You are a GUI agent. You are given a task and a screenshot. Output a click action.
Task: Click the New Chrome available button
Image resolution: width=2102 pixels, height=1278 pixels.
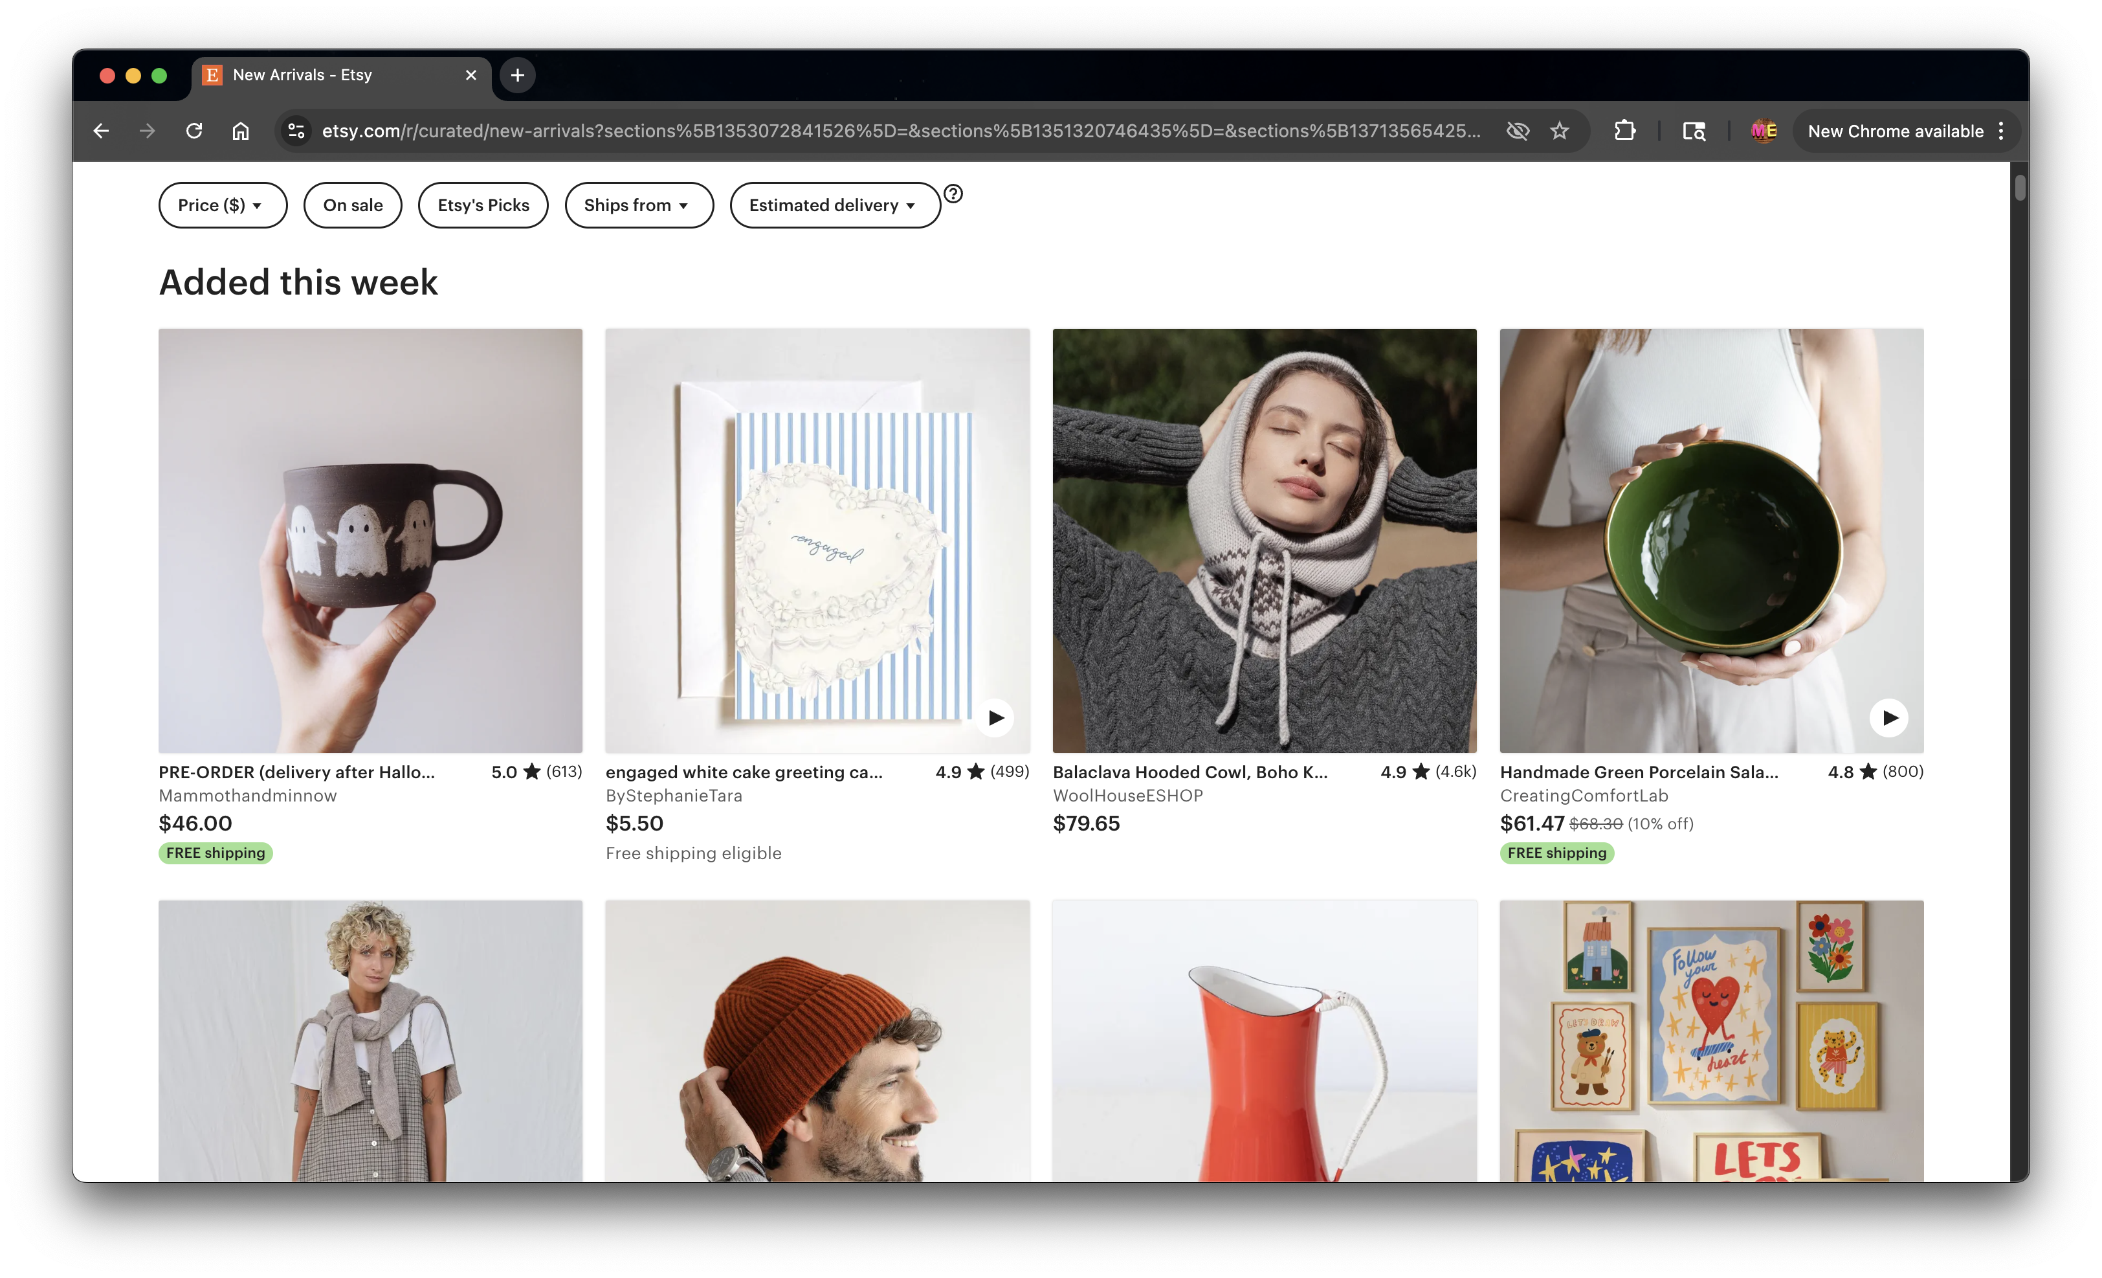[1896, 131]
